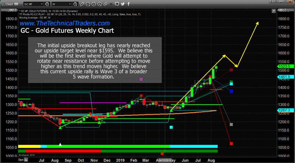Click the icon next to Dyn label
Image resolution: width=295 pixels, height=163 pixels.
pyautogui.click(x=26, y=160)
